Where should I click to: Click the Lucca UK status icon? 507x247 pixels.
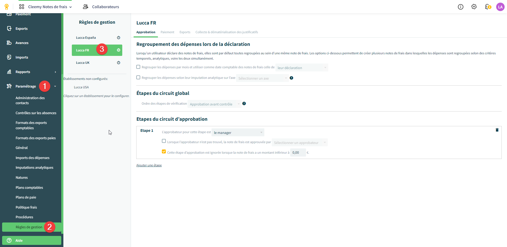tap(119, 63)
